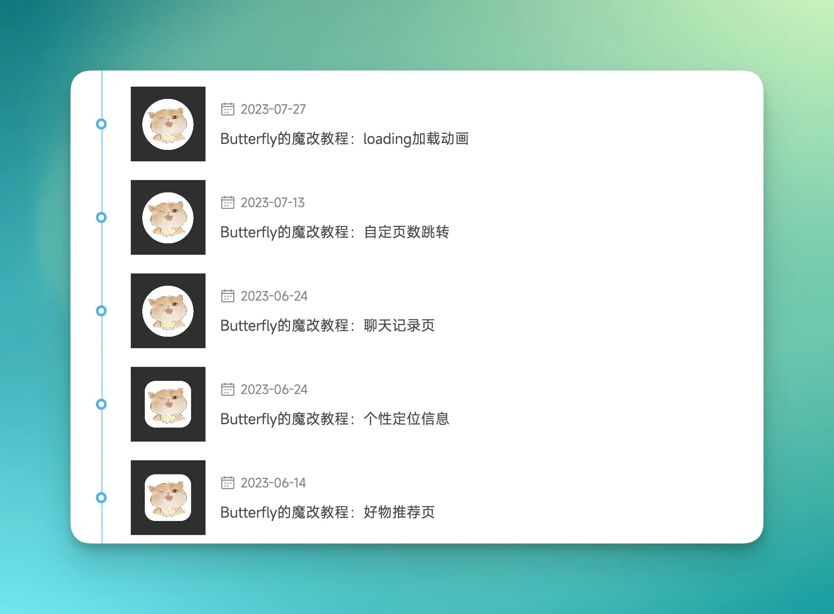834x614 pixels.
Task: Click calendar icon beside 2023-07-27
Action: coord(228,109)
